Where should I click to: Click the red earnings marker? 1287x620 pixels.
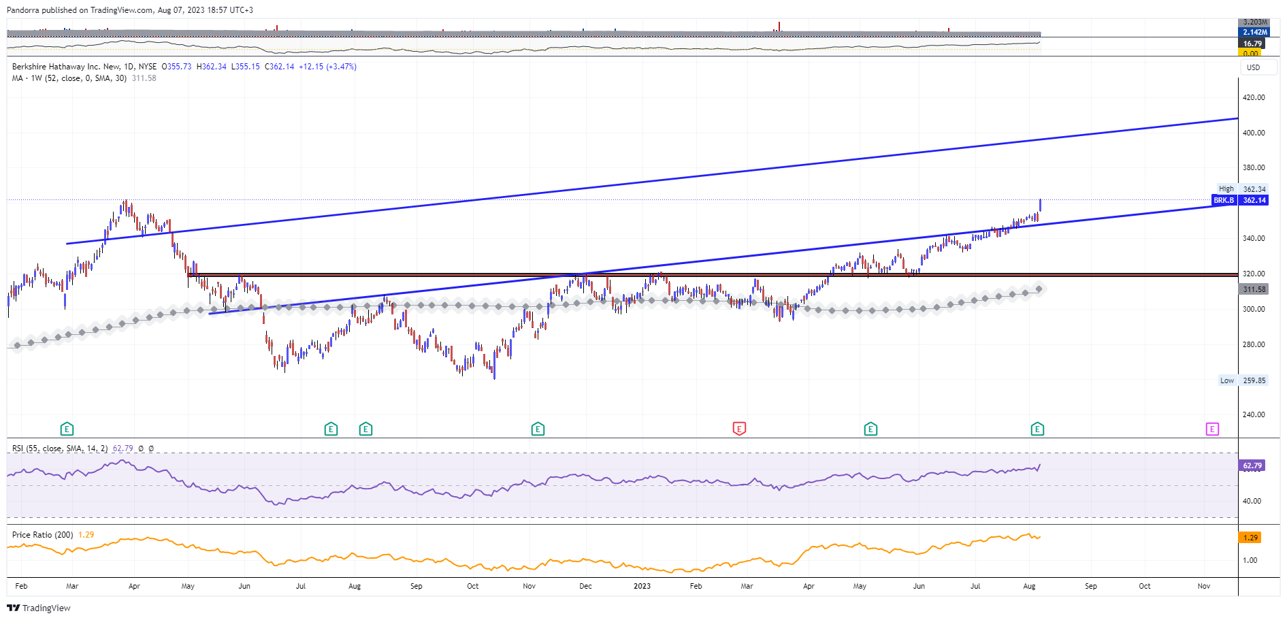click(x=739, y=429)
